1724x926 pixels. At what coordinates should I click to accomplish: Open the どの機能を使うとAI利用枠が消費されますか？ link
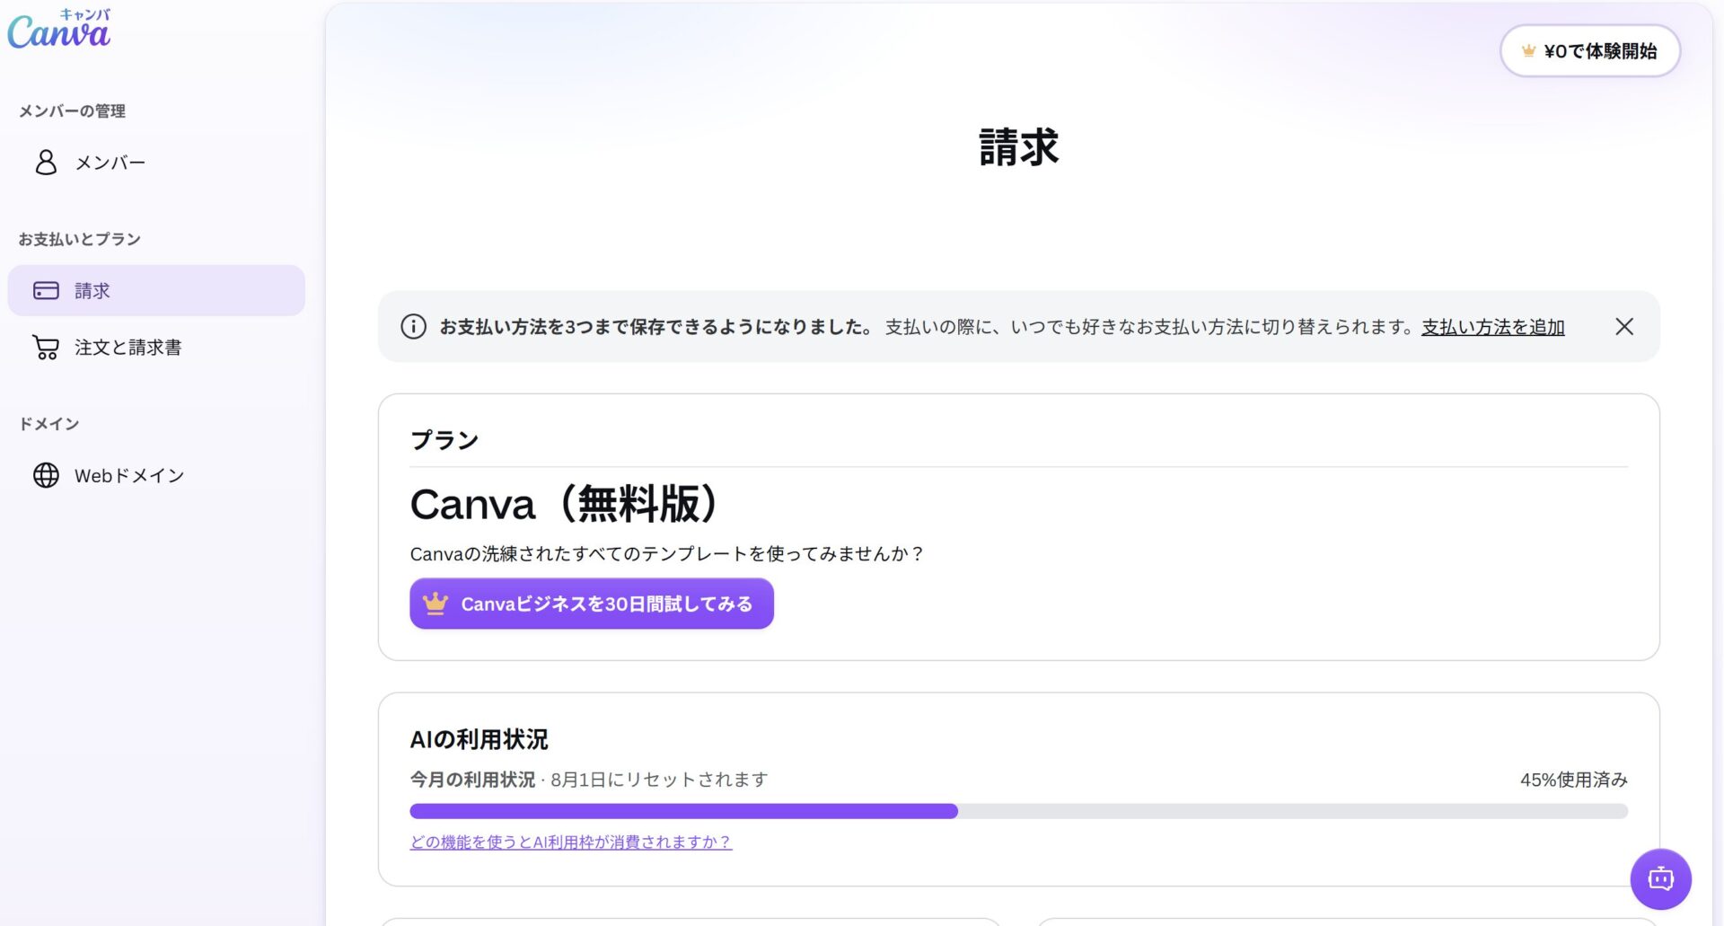[x=571, y=842]
